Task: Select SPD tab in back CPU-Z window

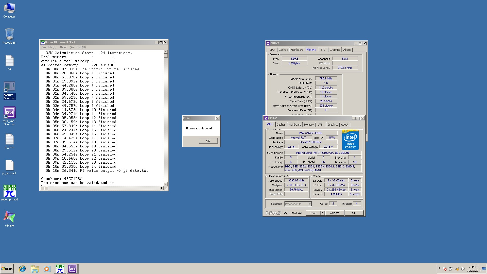Action: click(323, 50)
